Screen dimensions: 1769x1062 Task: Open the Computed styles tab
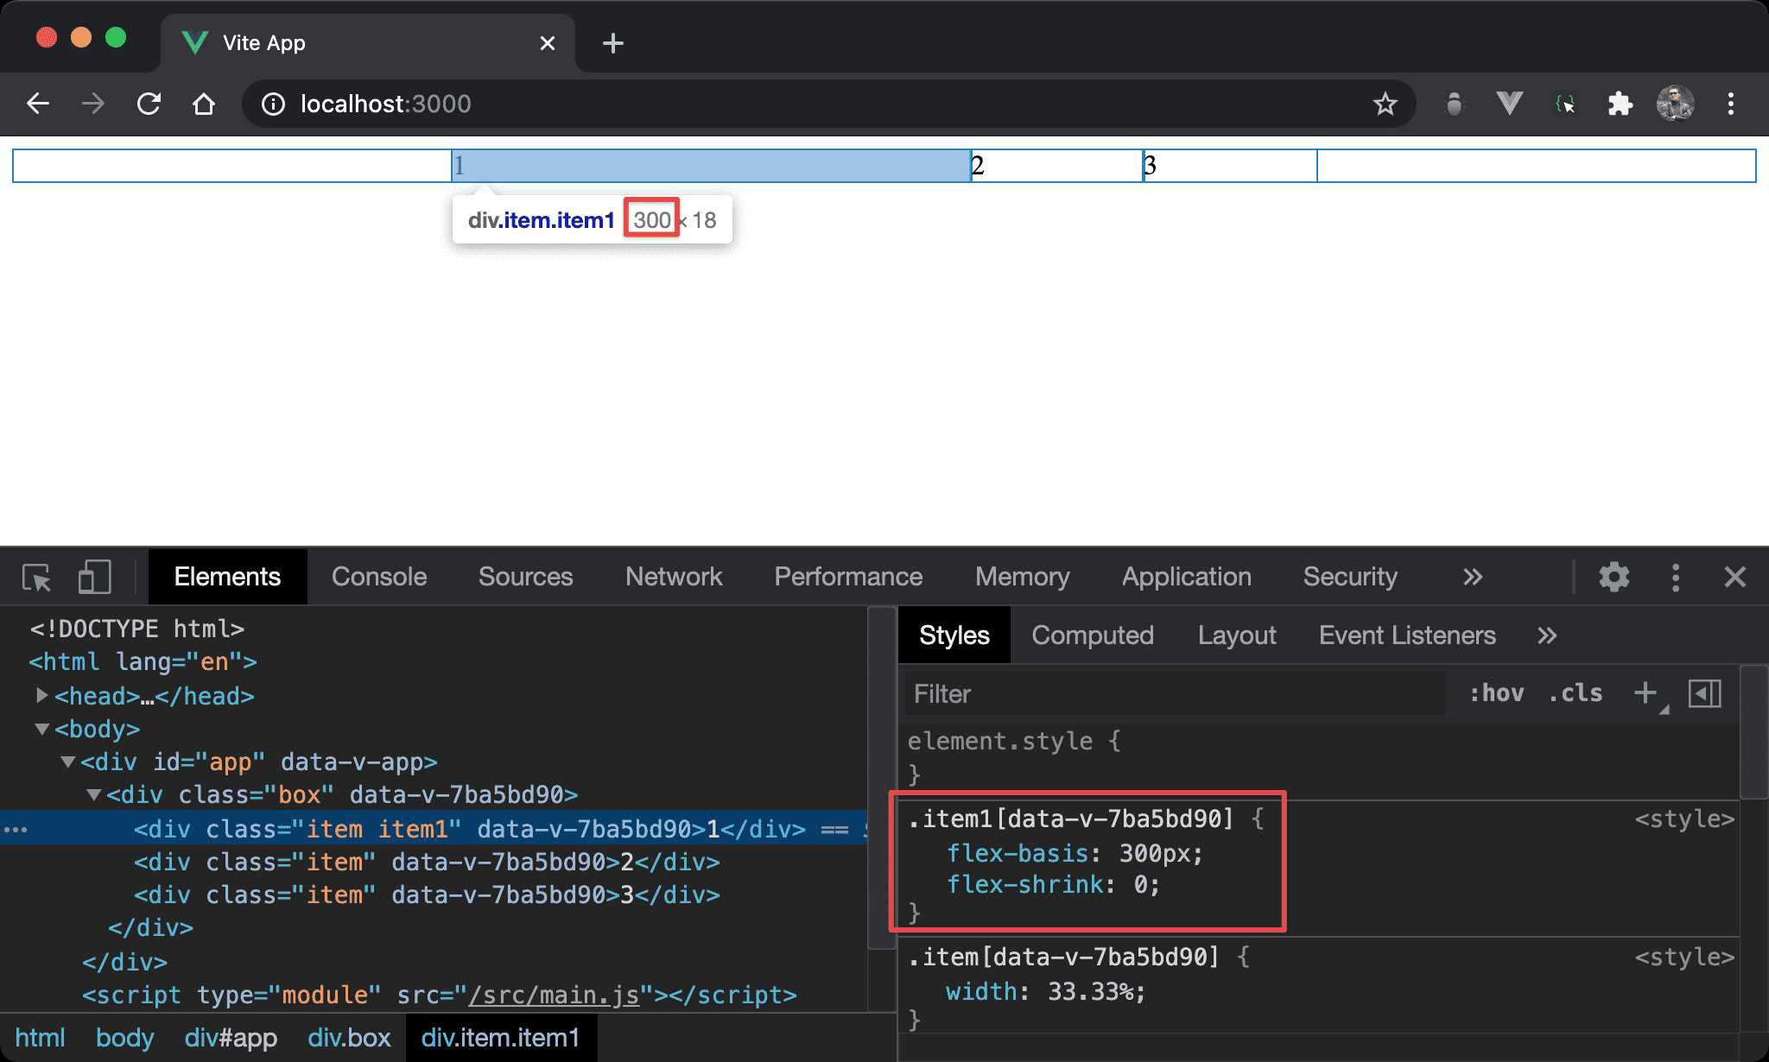tap(1092, 635)
